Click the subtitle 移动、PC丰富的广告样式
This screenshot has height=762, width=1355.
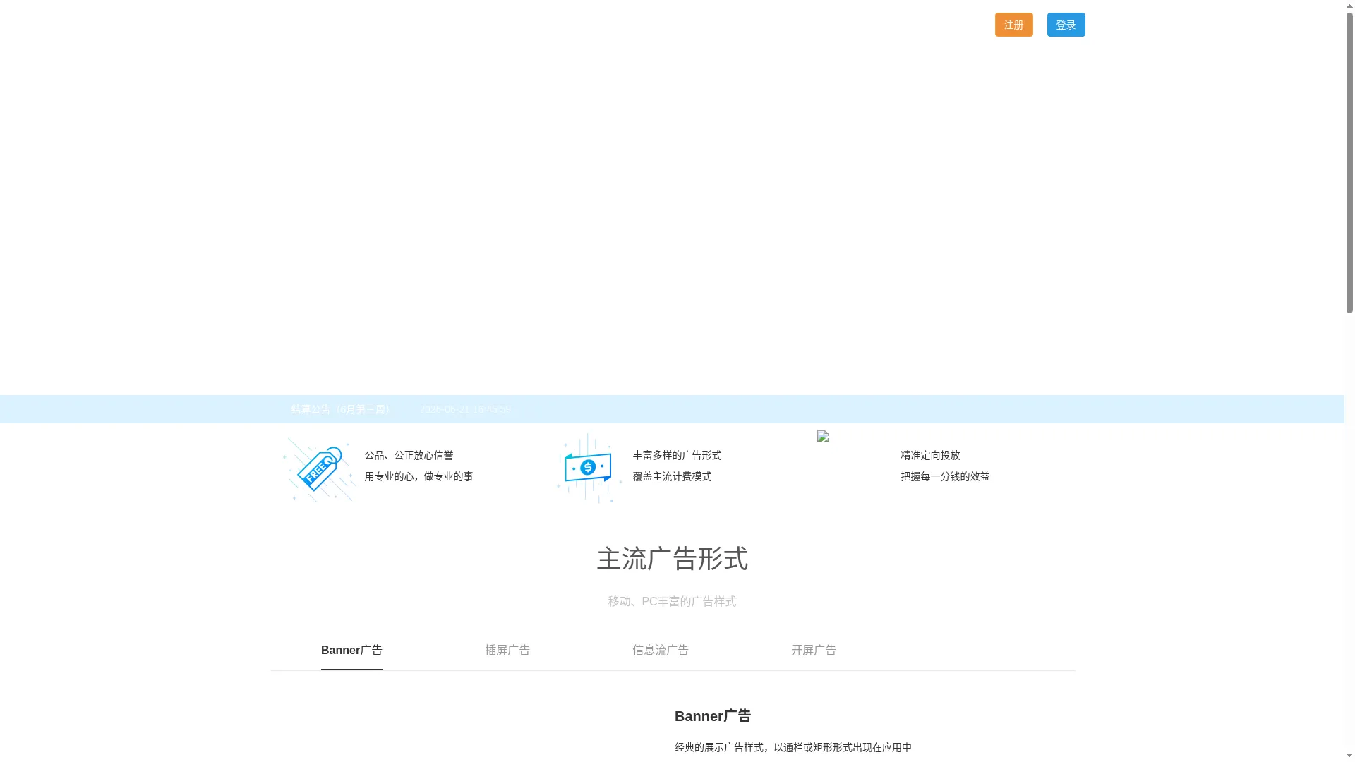[672, 601]
